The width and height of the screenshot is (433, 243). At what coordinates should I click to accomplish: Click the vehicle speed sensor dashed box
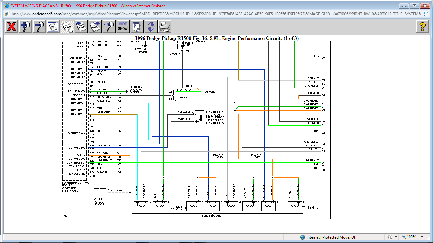[100, 193]
